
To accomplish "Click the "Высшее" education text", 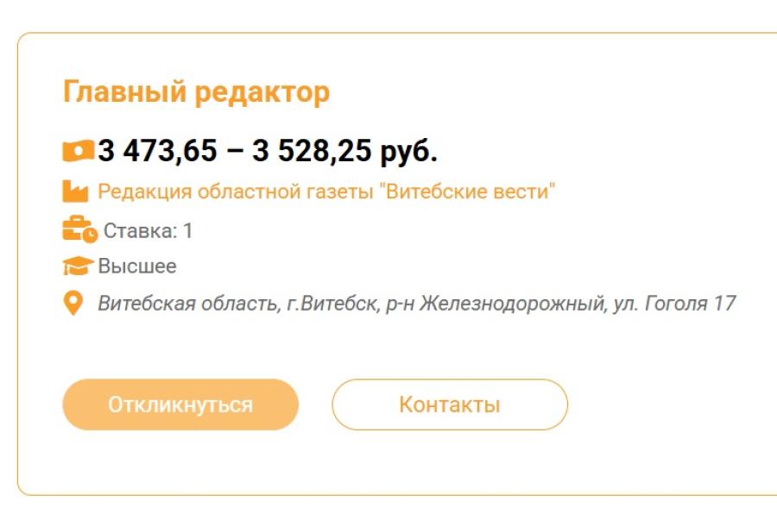I will point(137,267).
